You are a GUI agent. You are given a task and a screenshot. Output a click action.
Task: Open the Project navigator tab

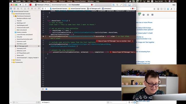(11, 8)
